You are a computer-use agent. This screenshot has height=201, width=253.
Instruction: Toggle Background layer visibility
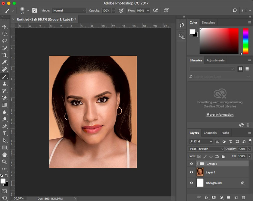(192, 183)
